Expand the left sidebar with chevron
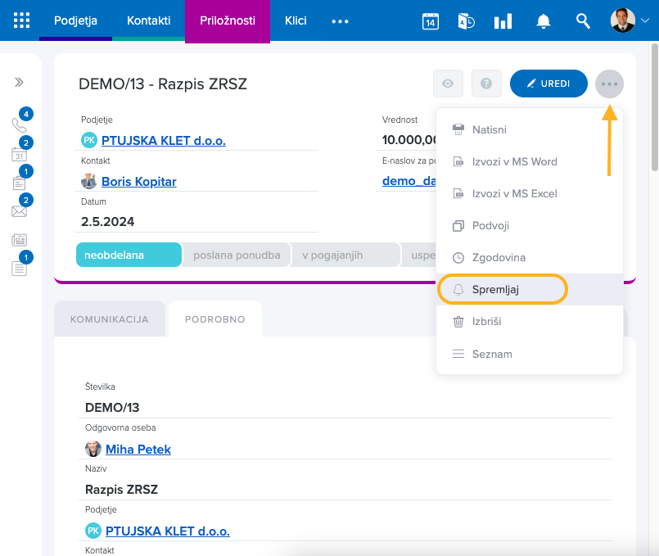 tap(19, 83)
